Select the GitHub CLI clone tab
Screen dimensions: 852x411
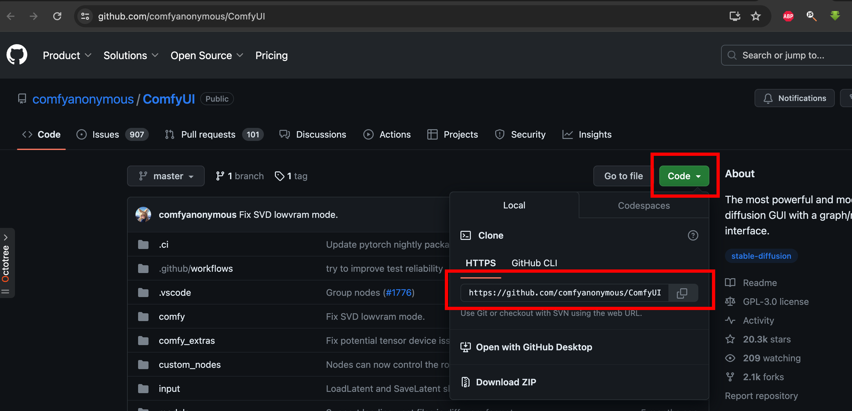point(534,263)
